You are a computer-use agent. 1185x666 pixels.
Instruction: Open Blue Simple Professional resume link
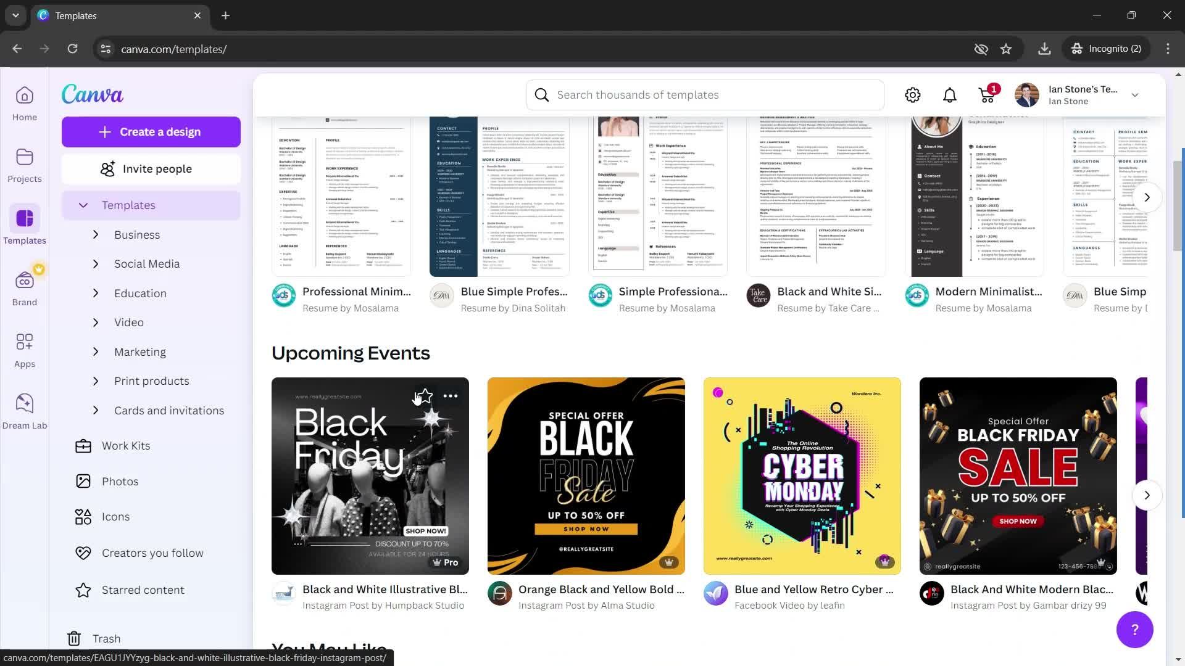point(514,292)
